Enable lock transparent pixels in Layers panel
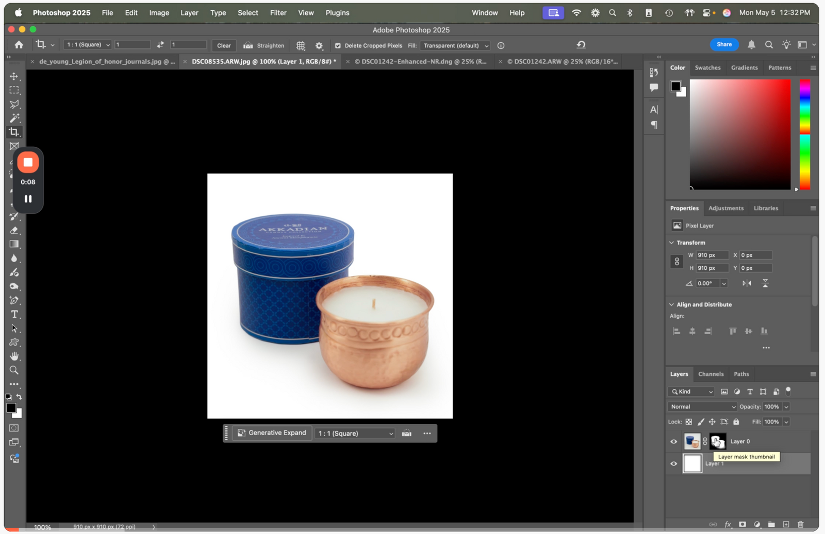This screenshot has width=825, height=534. (690, 422)
